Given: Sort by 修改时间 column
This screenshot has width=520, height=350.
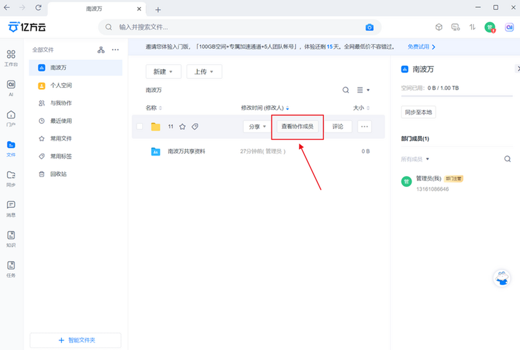Looking at the screenshot, I should click(x=265, y=108).
